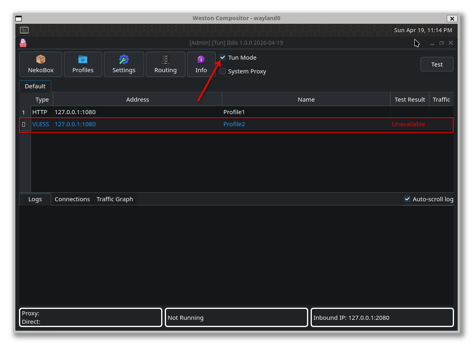Screen dimensions: 473x346
Task: Open the terminal launcher in Weston panel
Action: click(x=24, y=30)
